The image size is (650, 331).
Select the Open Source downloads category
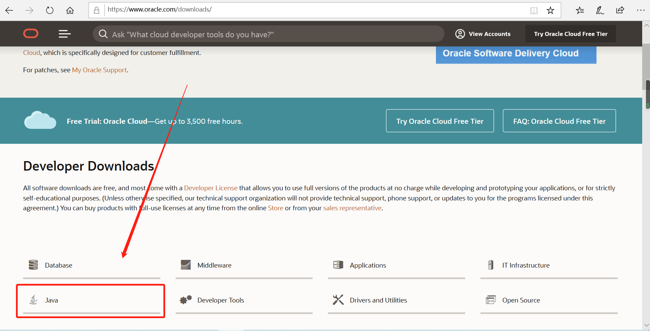[521, 300]
